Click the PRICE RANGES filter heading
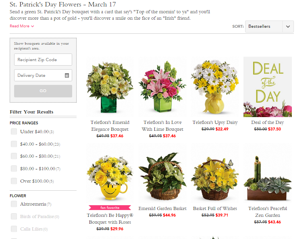This screenshot has height=239, width=308. click(x=24, y=123)
